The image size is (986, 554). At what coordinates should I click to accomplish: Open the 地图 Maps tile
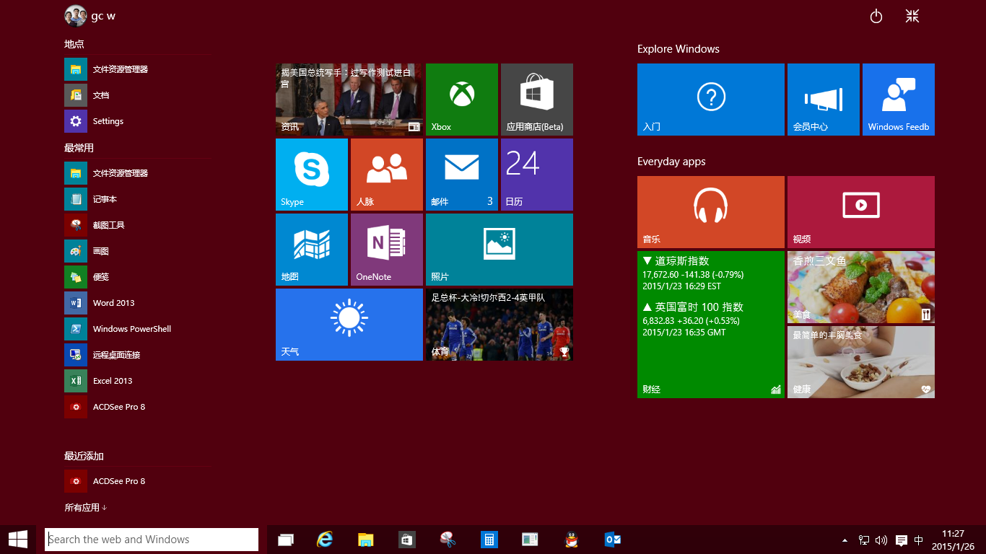coord(312,250)
